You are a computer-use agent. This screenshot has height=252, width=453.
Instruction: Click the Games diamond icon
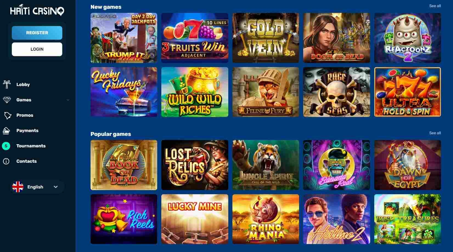click(x=7, y=100)
